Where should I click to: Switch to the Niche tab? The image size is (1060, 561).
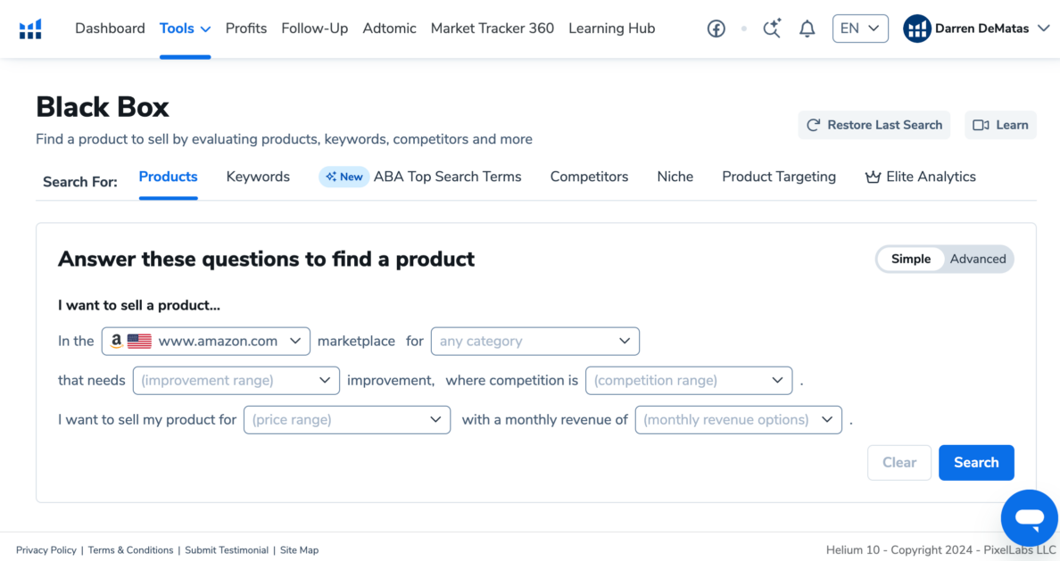tap(675, 177)
